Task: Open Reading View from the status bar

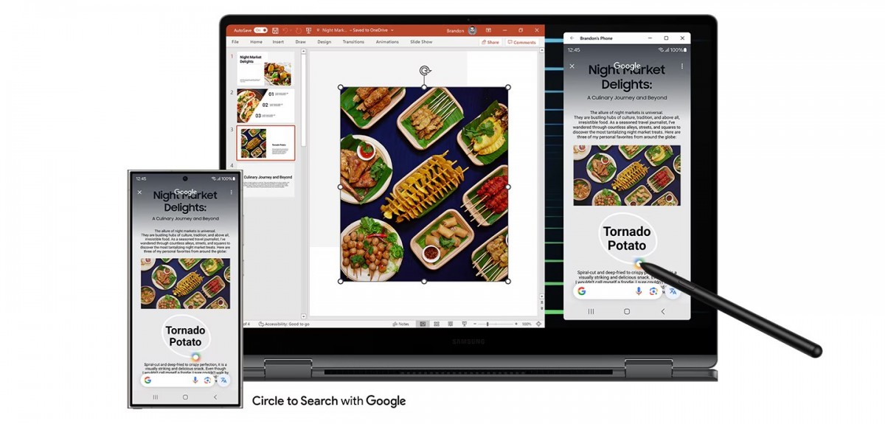Action: pyautogui.click(x=450, y=324)
